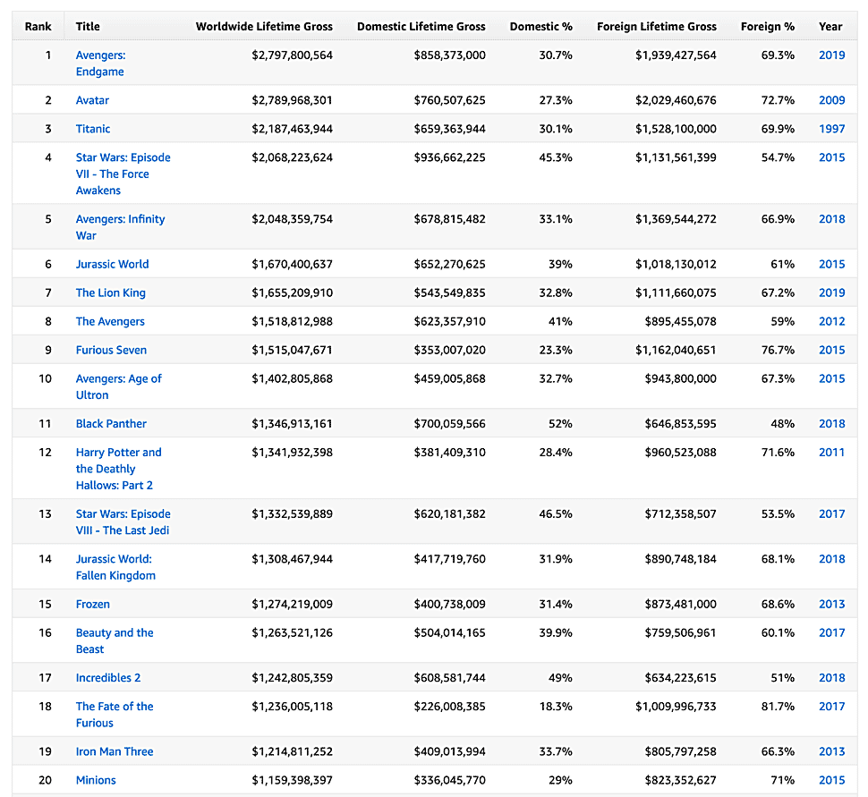The image size is (868, 797).
Task: Open The Fate of the Furious link
Action: click(x=115, y=715)
